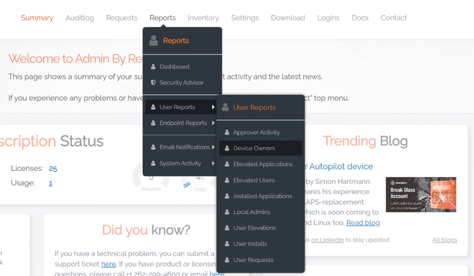Screen dimensions: 474x276
Task: Click the shield icon beside Security Advisor
Action: point(153,83)
